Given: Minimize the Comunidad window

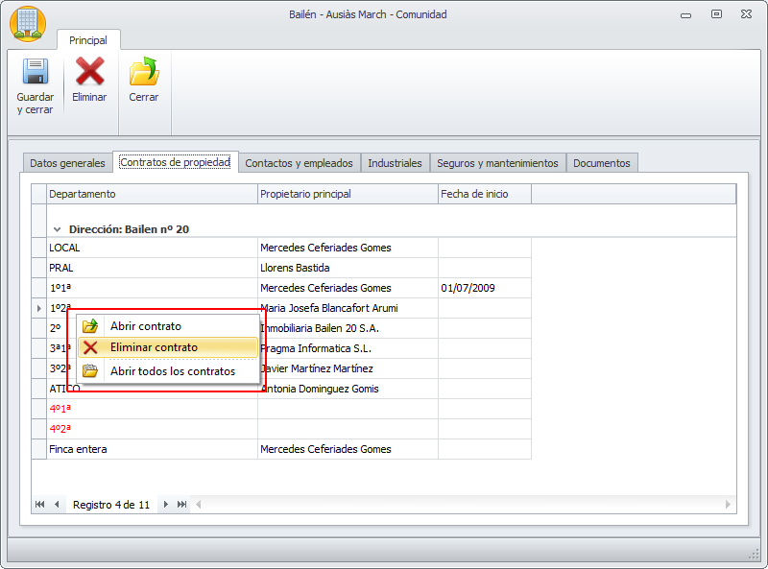Looking at the screenshot, I should click(x=685, y=15).
